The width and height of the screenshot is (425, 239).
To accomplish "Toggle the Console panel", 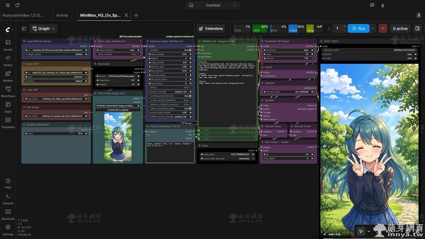I will 8,199.
